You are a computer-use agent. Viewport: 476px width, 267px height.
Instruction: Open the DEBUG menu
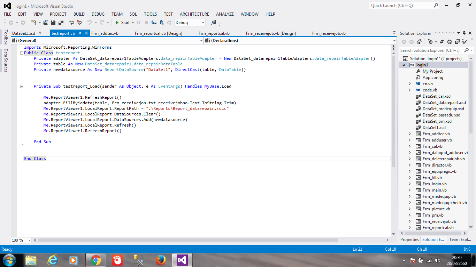98,14
